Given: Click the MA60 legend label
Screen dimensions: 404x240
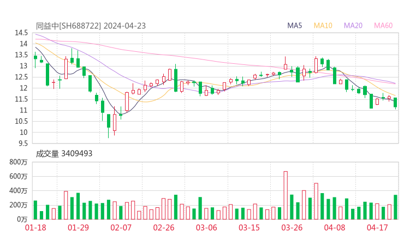Looking at the screenshot, I should point(383,26).
